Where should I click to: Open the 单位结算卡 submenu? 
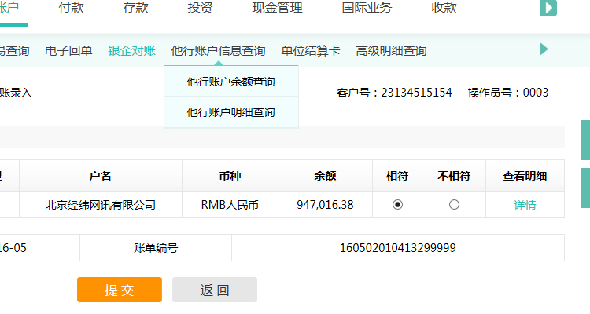click(311, 51)
